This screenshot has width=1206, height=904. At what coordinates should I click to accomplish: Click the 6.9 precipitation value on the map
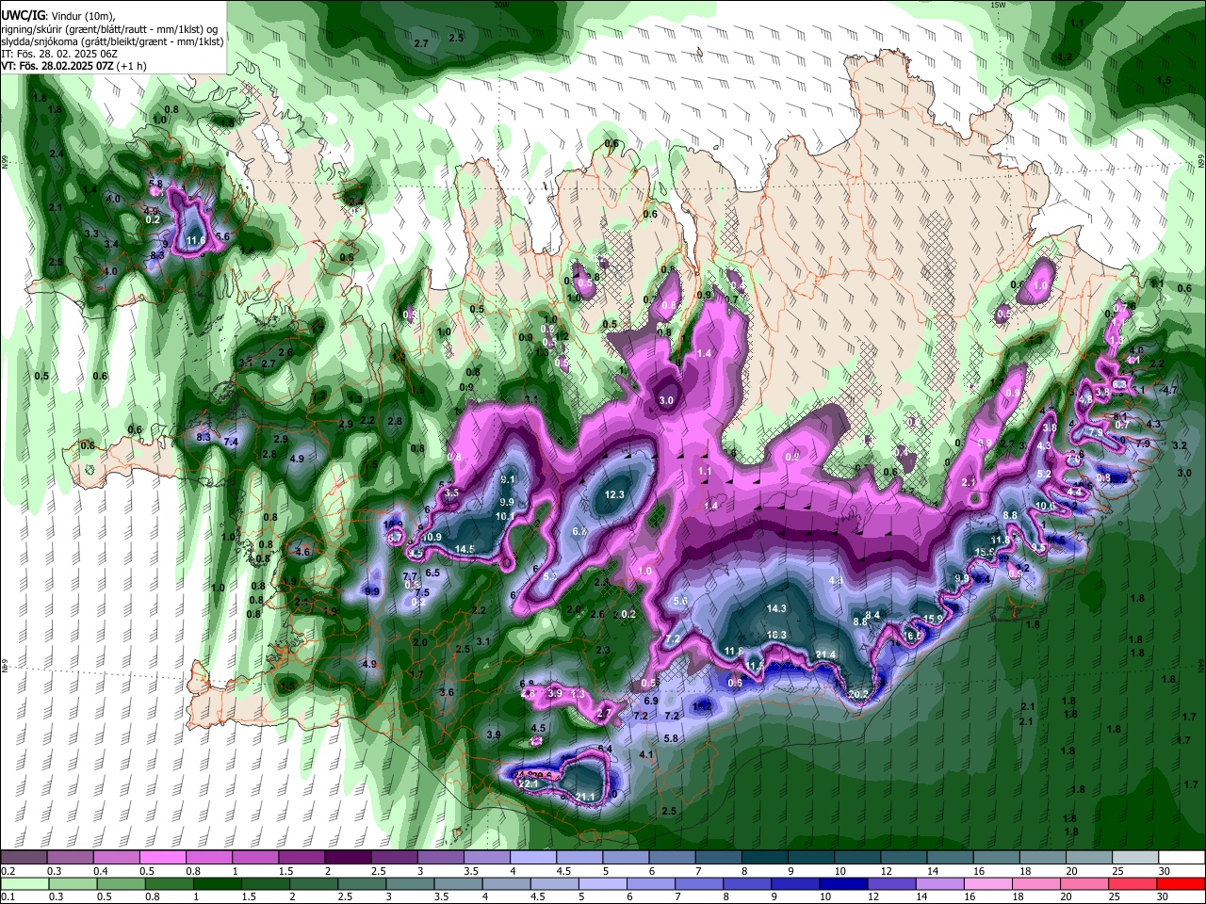650,701
